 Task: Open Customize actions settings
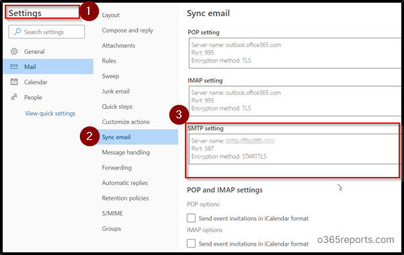pyautogui.click(x=126, y=122)
